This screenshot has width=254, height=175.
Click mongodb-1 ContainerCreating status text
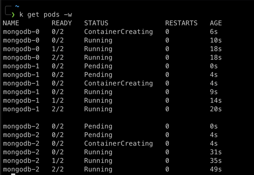tap(119, 83)
